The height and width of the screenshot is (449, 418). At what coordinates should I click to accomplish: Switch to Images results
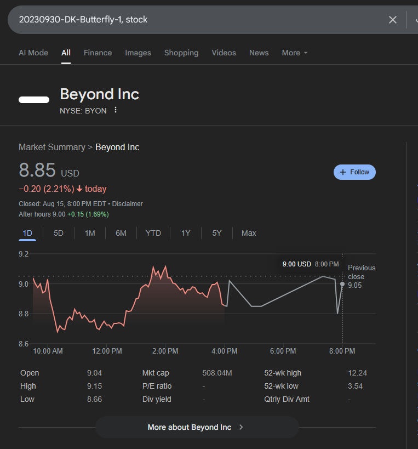point(138,53)
